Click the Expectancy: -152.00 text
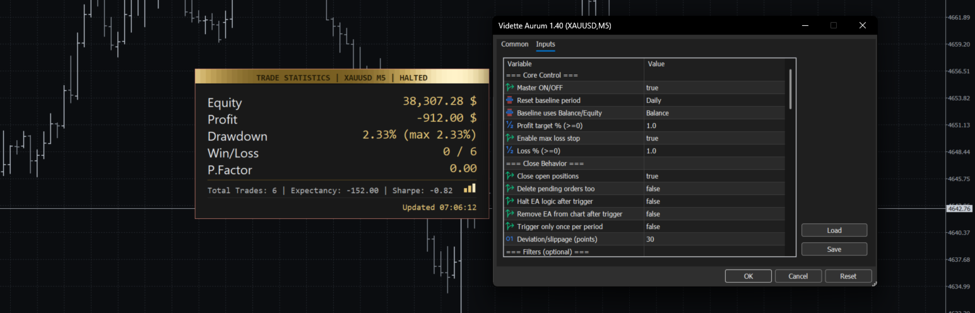This screenshot has width=975, height=313. (334, 191)
